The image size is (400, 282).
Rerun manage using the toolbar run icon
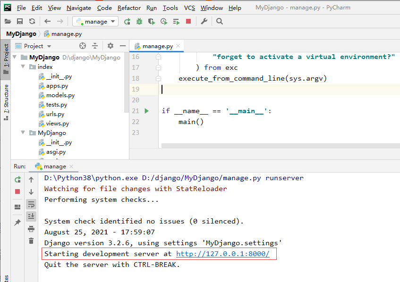point(127,21)
